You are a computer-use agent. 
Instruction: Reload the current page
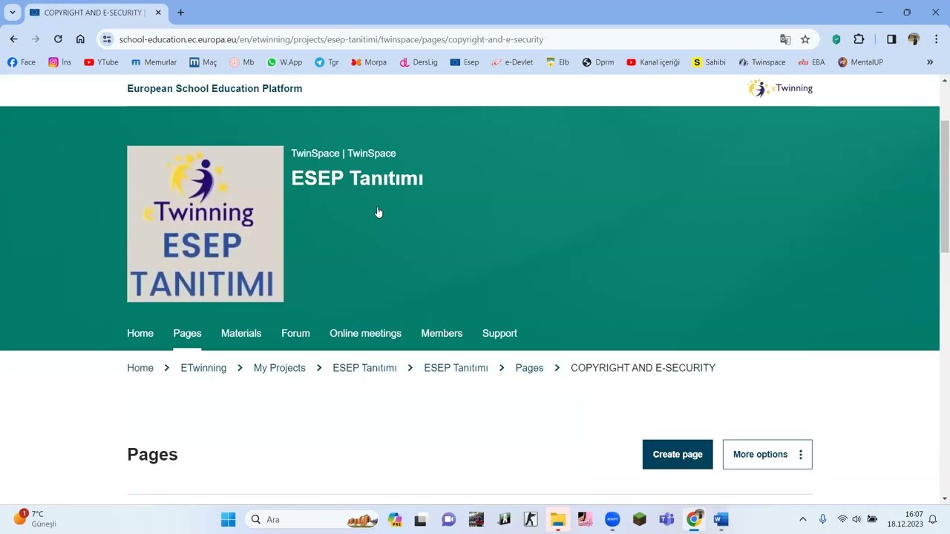pos(58,39)
